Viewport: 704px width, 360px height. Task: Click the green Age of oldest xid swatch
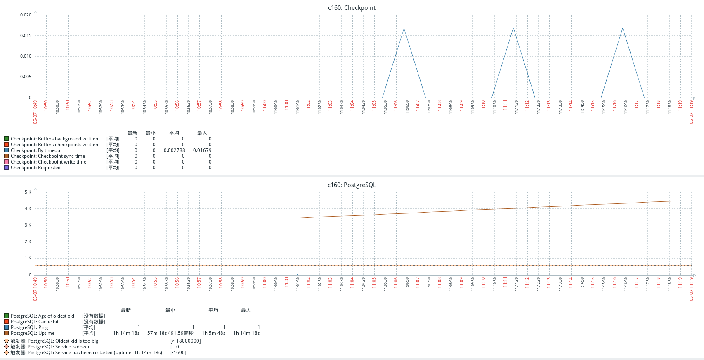point(7,316)
